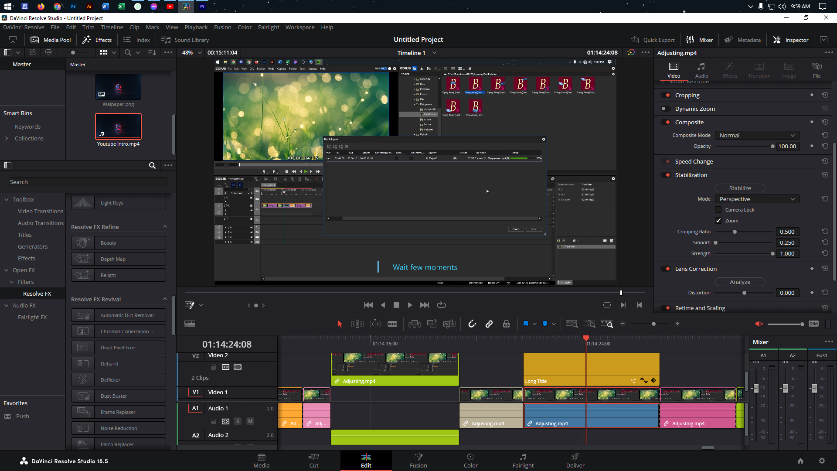Click the blue flag clip icon
The image size is (837, 471).
[526, 324]
